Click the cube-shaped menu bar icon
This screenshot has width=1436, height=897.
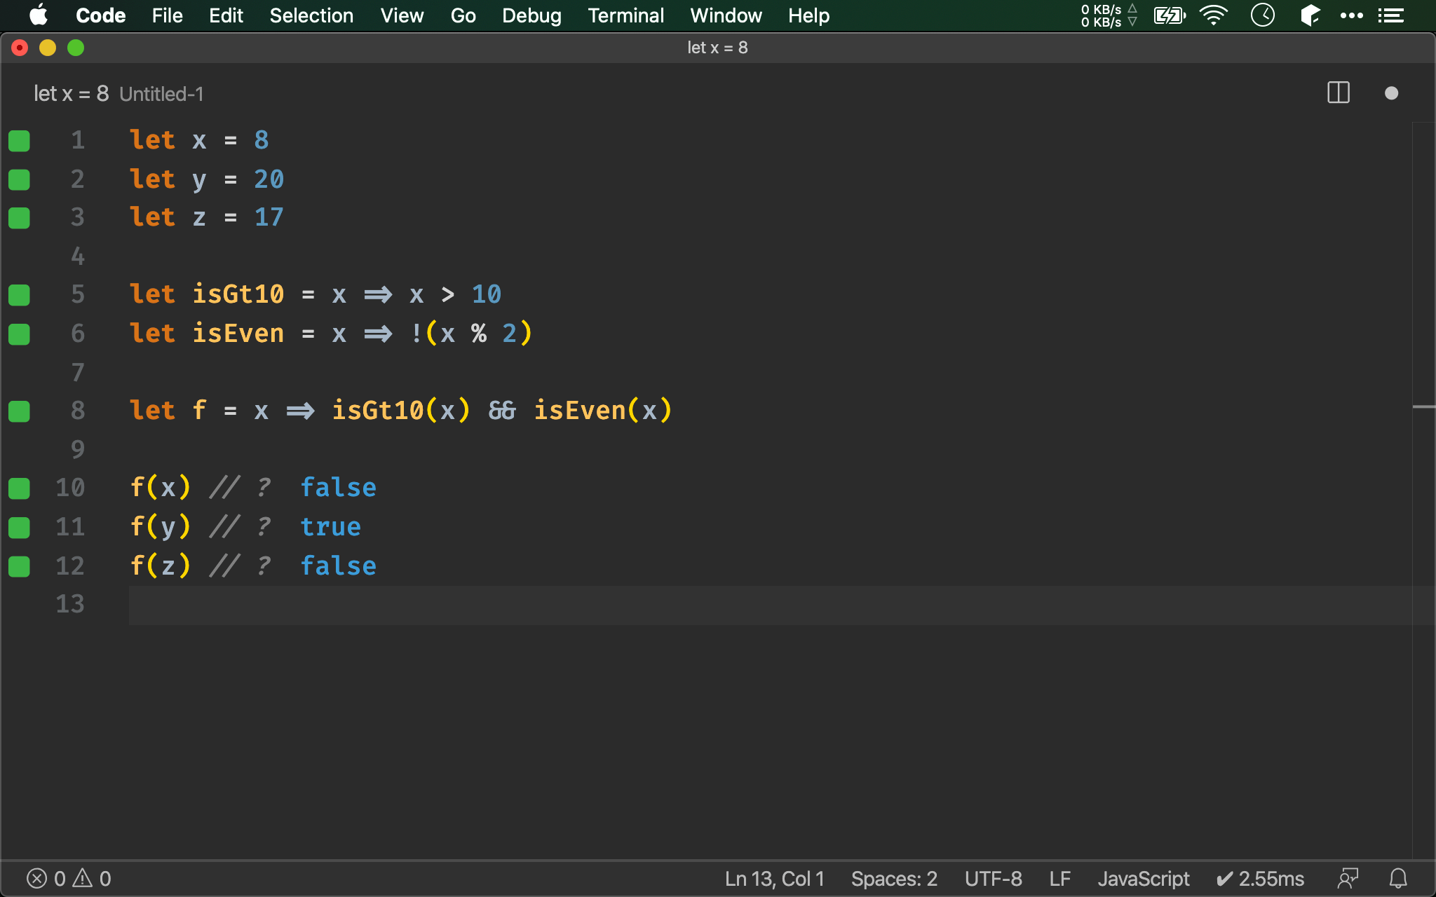coord(1309,15)
